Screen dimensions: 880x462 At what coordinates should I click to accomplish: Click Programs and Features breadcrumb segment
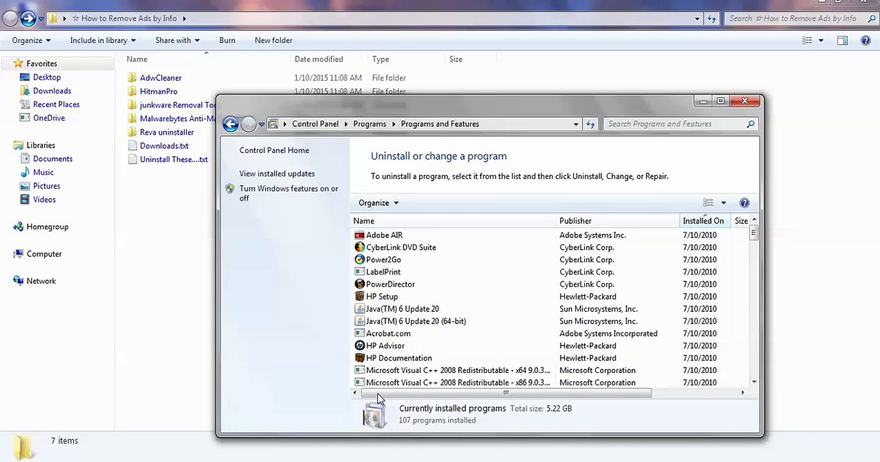(x=440, y=124)
